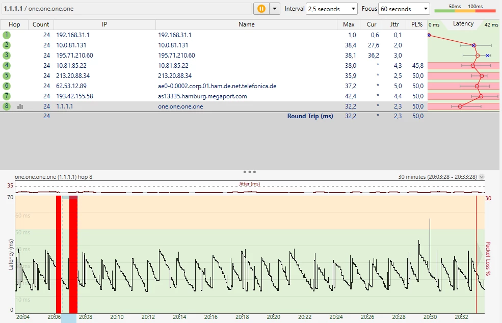The width and height of the screenshot is (502, 323).
Task: Click the hop 6 green circle icon
Action: [x=6, y=86]
